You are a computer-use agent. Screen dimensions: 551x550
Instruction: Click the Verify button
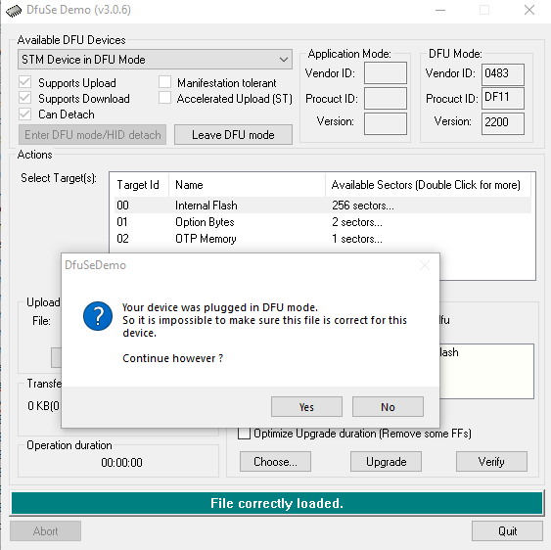[x=491, y=462]
